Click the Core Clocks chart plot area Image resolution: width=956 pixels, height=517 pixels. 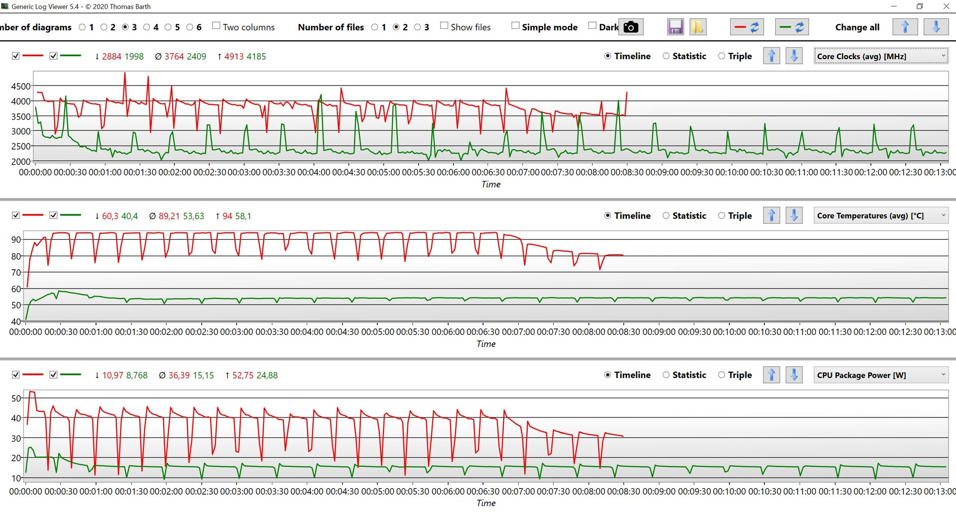coord(490,117)
